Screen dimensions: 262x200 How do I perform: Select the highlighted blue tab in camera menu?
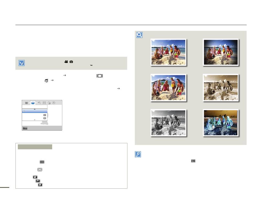(33, 103)
